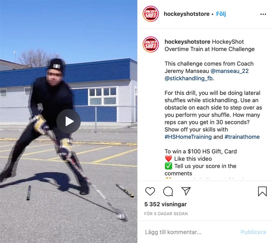Open comments with speech bubble icon
The image size is (273, 243).
pos(168,191)
